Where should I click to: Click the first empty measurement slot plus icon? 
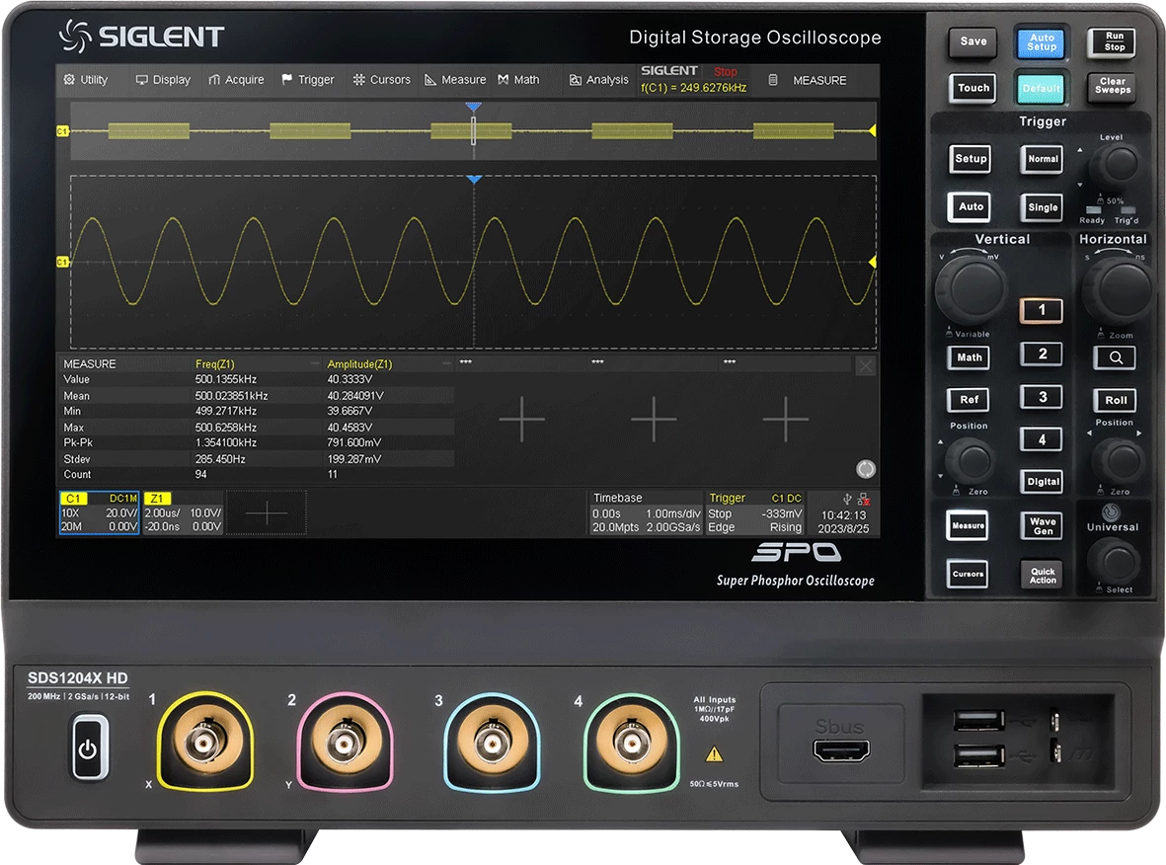(521, 421)
